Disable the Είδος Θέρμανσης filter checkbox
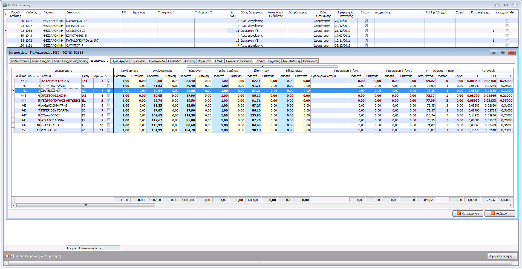The image size is (522, 269). 12,256
